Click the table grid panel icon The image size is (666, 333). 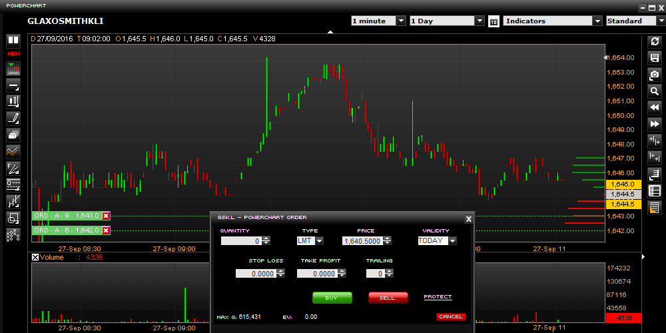[655, 191]
